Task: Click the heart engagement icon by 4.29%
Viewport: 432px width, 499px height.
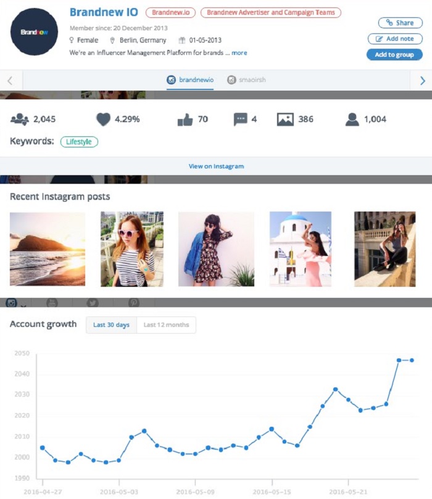Action: point(103,119)
